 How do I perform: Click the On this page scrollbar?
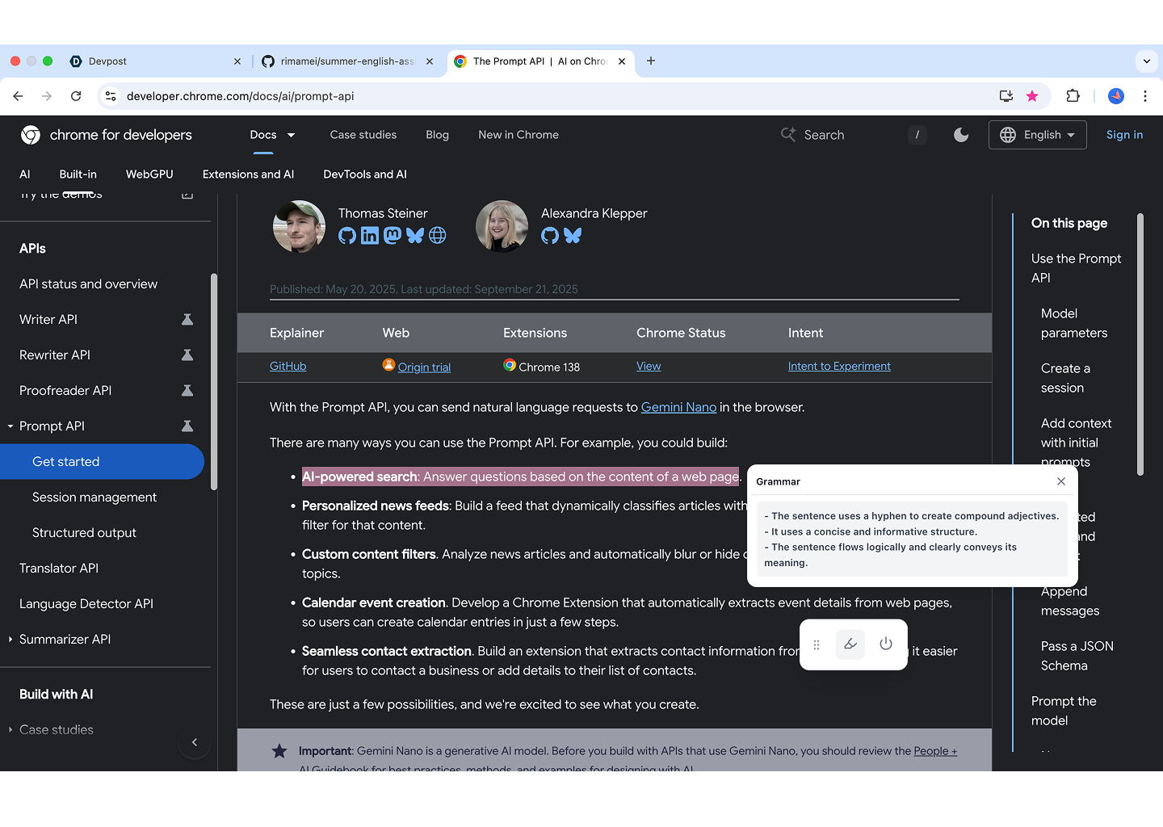tap(1140, 345)
